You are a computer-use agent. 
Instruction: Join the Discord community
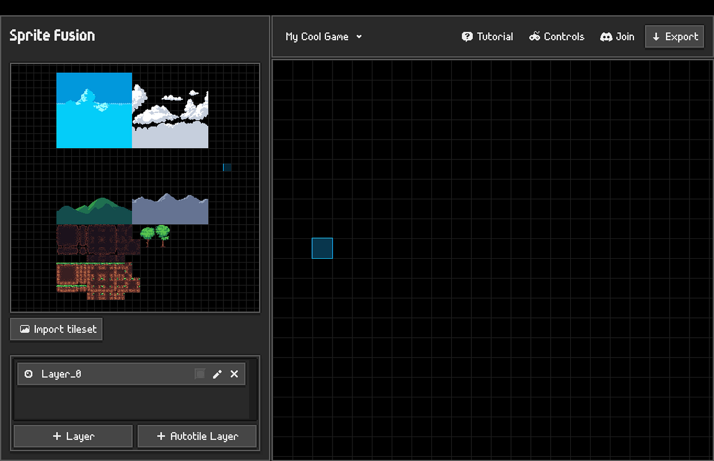tap(617, 37)
